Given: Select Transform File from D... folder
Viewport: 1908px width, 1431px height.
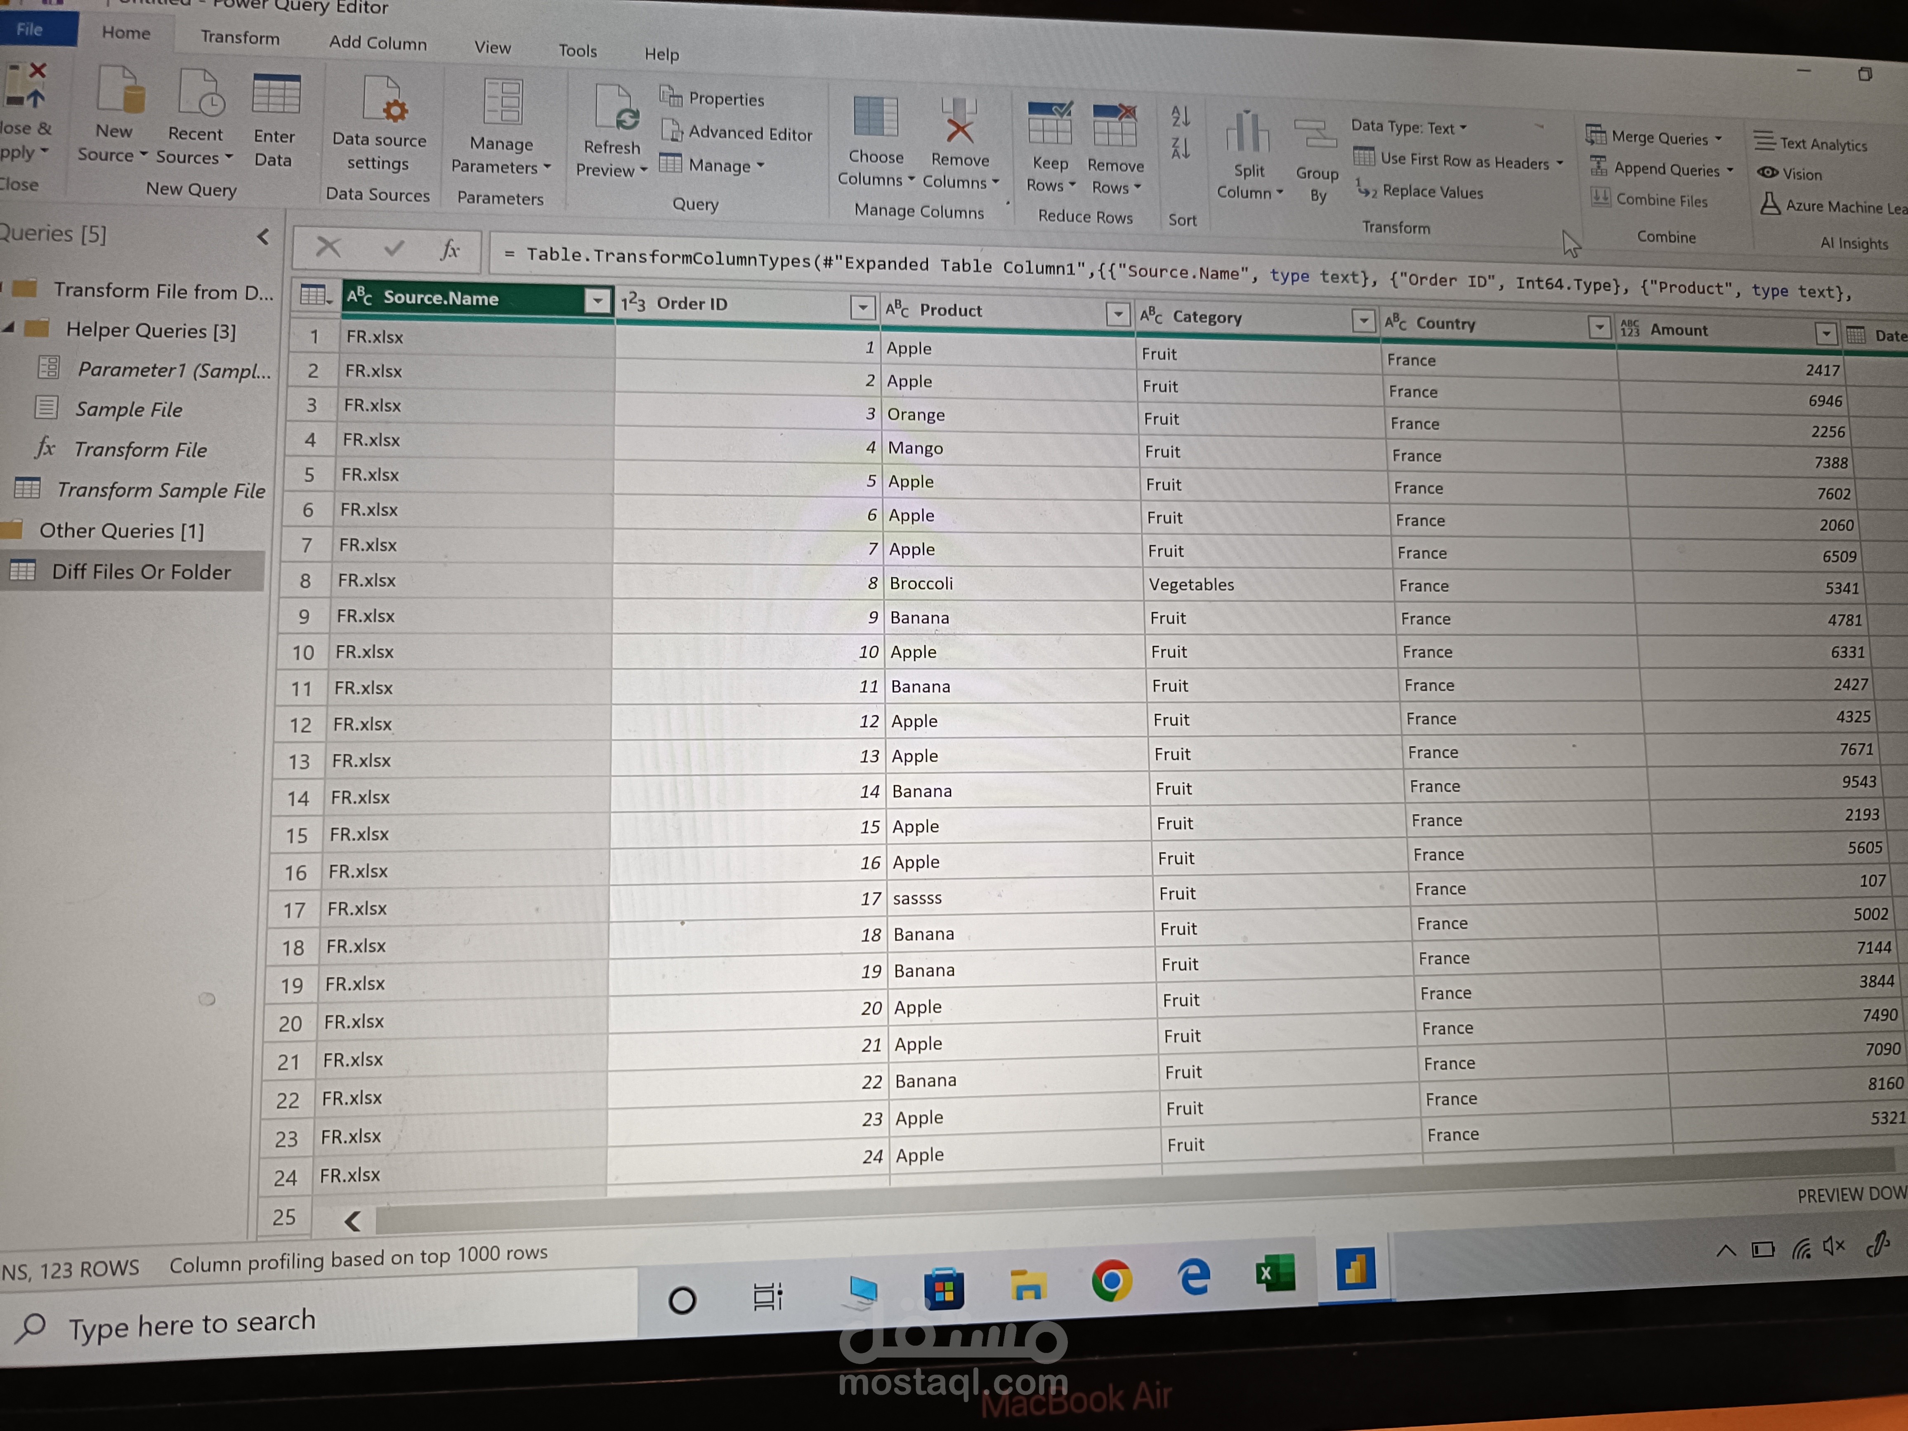Looking at the screenshot, I should [x=142, y=290].
